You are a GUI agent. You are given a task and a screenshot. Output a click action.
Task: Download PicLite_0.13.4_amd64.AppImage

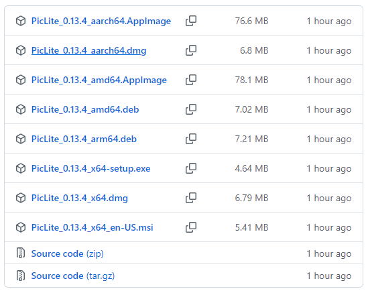click(99, 80)
